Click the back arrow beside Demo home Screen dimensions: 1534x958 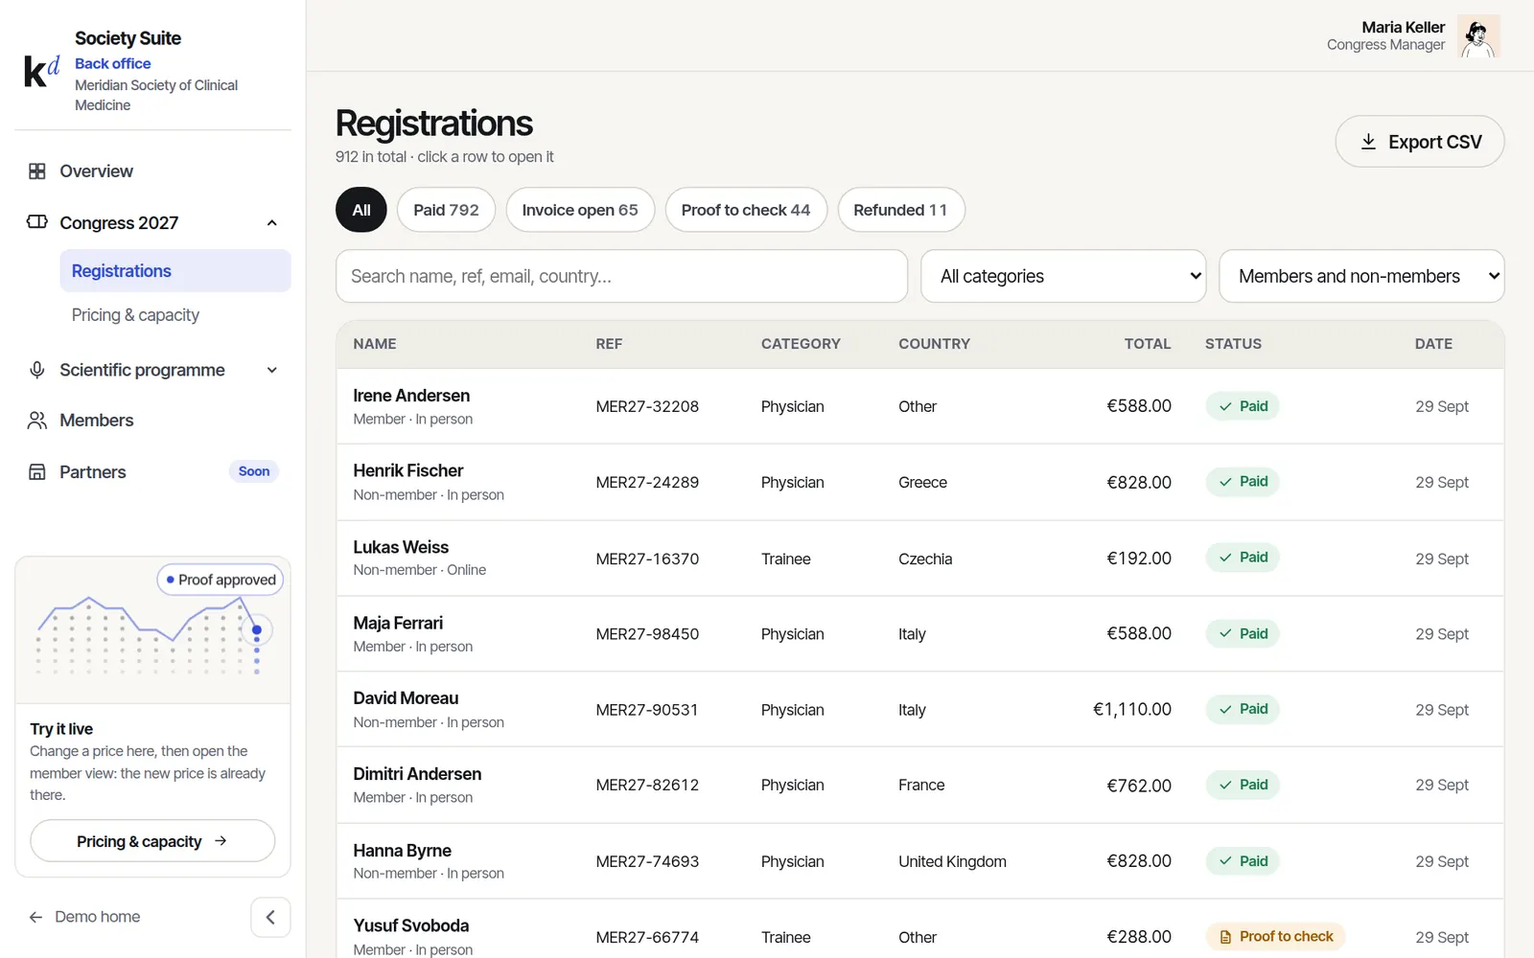coord(36,918)
